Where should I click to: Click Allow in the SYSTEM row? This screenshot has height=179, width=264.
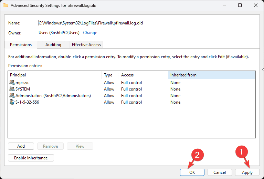click(x=109, y=89)
